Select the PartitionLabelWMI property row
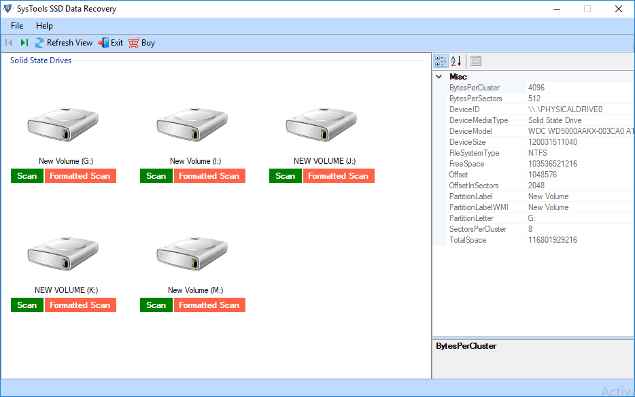 pyautogui.click(x=540, y=207)
